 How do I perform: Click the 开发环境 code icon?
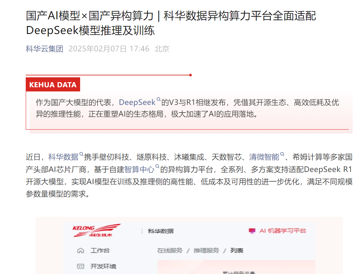pyautogui.click(x=80, y=266)
